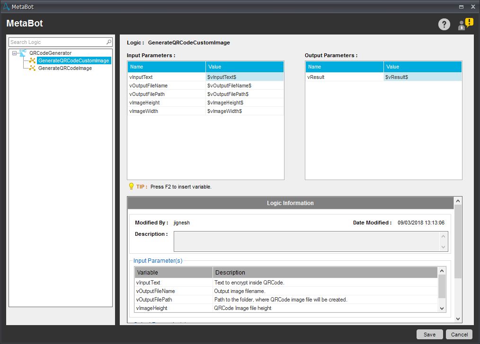Click the GenerateQRCodeImage logic icon
480x344 pixels.
(32, 68)
